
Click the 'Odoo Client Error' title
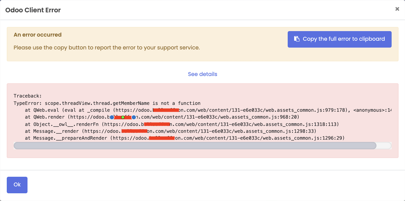33,10
